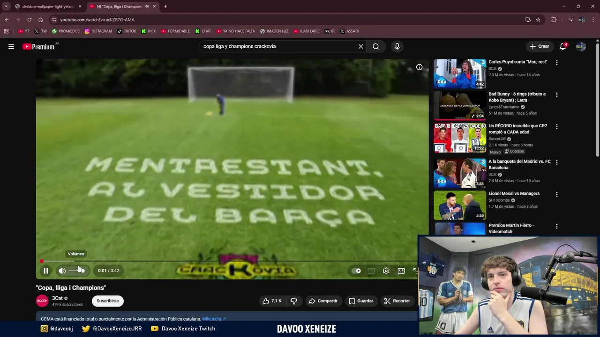The height and width of the screenshot is (337, 600).
Task: Open Bad Bunny 6 rings video title
Action: point(517,97)
